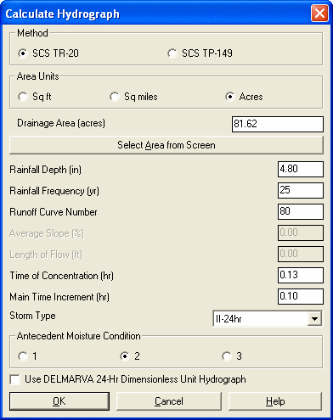Edit the Rainfall Depth field
333x420 pixels.
301,169
